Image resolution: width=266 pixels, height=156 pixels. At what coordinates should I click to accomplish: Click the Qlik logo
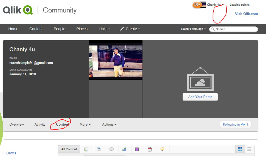18,10
